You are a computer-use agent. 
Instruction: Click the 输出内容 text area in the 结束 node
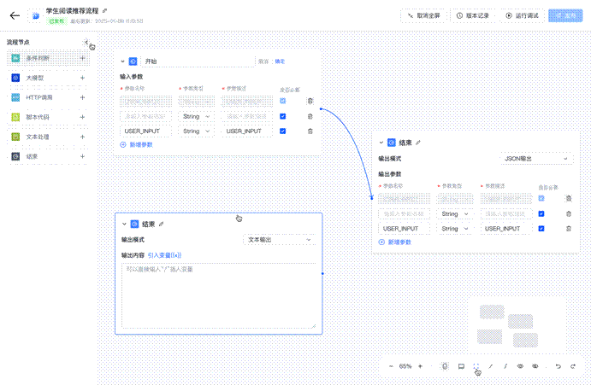tap(218, 295)
